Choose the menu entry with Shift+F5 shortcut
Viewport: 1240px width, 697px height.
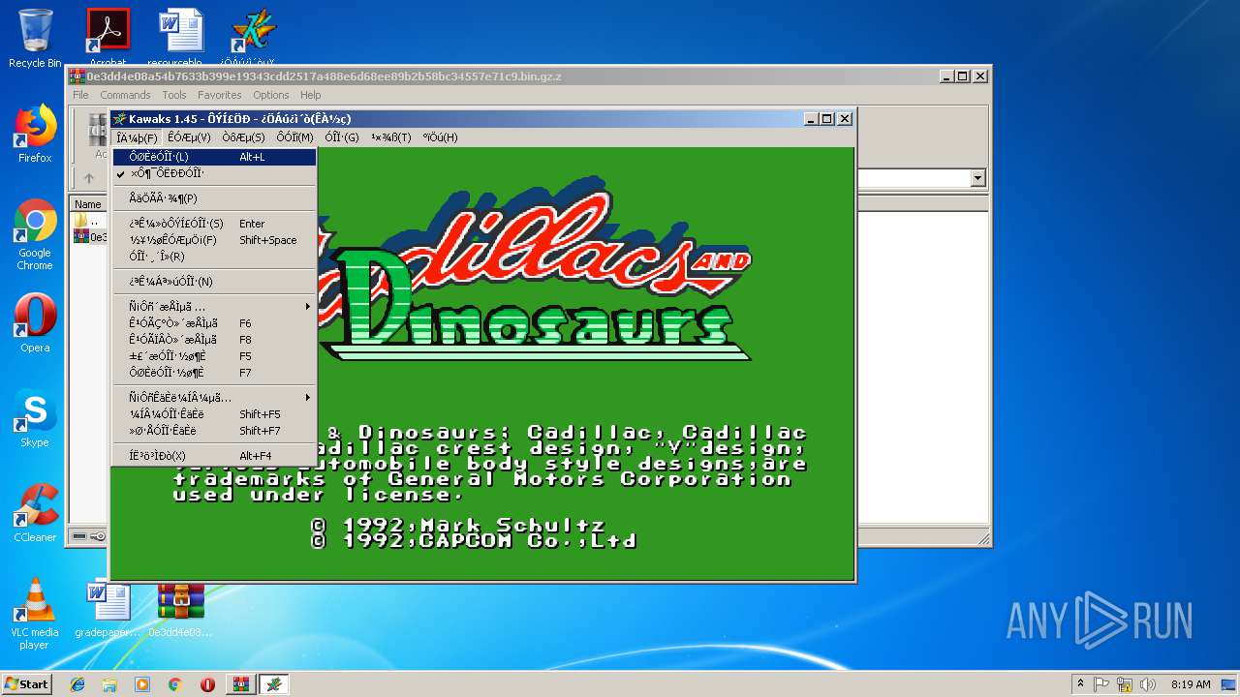tap(214, 414)
